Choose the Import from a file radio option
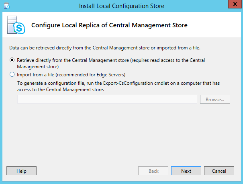This screenshot has width=243, height=184. [x=12, y=75]
